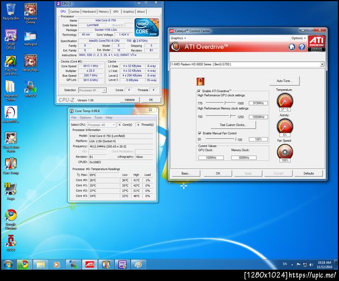The height and width of the screenshot is (281, 339).
Task: Click the Catalyst home icon
Action: click(292, 47)
